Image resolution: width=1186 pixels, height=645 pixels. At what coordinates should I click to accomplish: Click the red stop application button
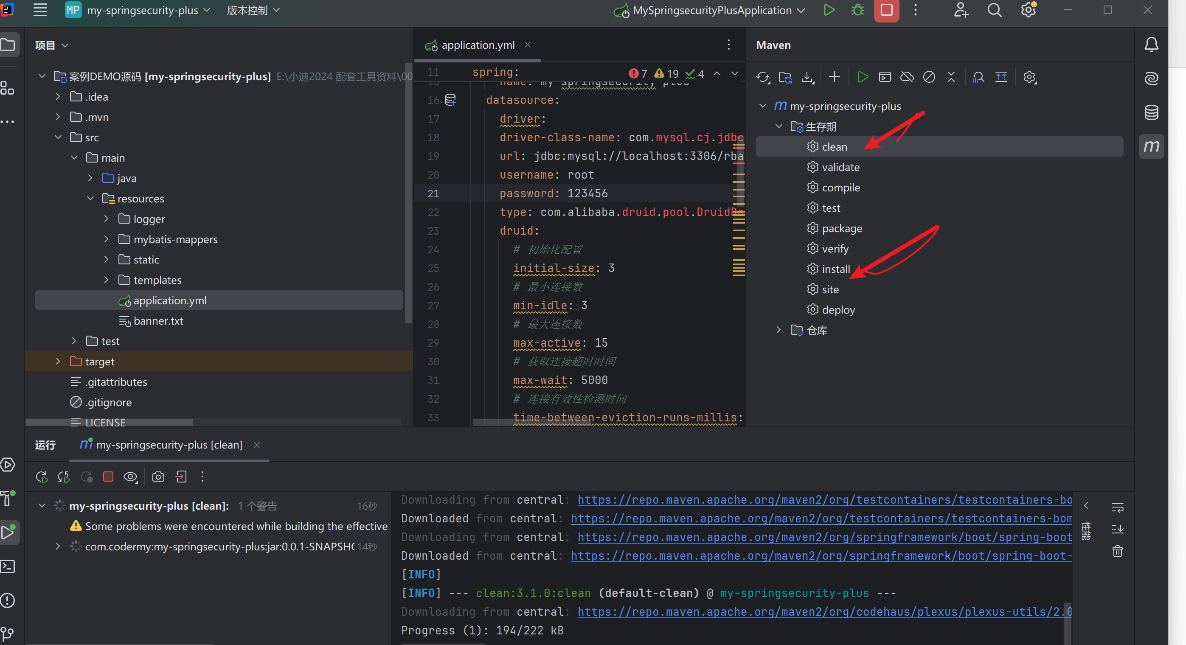tap(886, 10)
